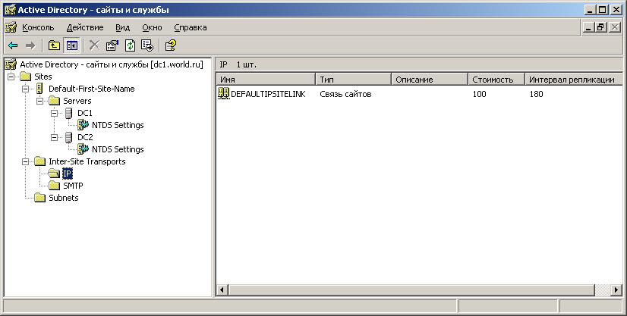Image resolution: width=627 pixels, height=316 pixels.
Task: Click the Sites folder icon
Action: [x=26, y=77]
